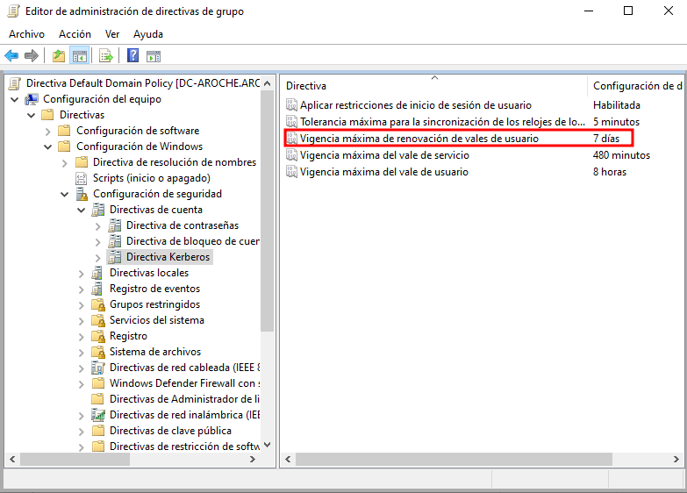The image size is (687, 493).
Task: Click the 8 horas value cell
Action: click(610, 171)
